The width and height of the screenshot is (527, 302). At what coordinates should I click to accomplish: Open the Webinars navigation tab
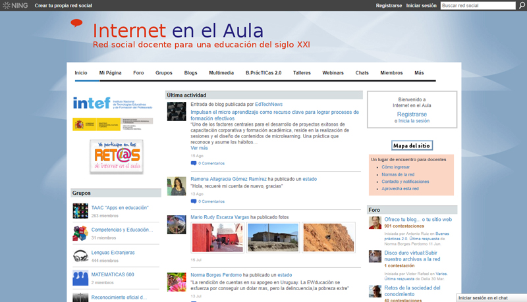tap(333, 73)
